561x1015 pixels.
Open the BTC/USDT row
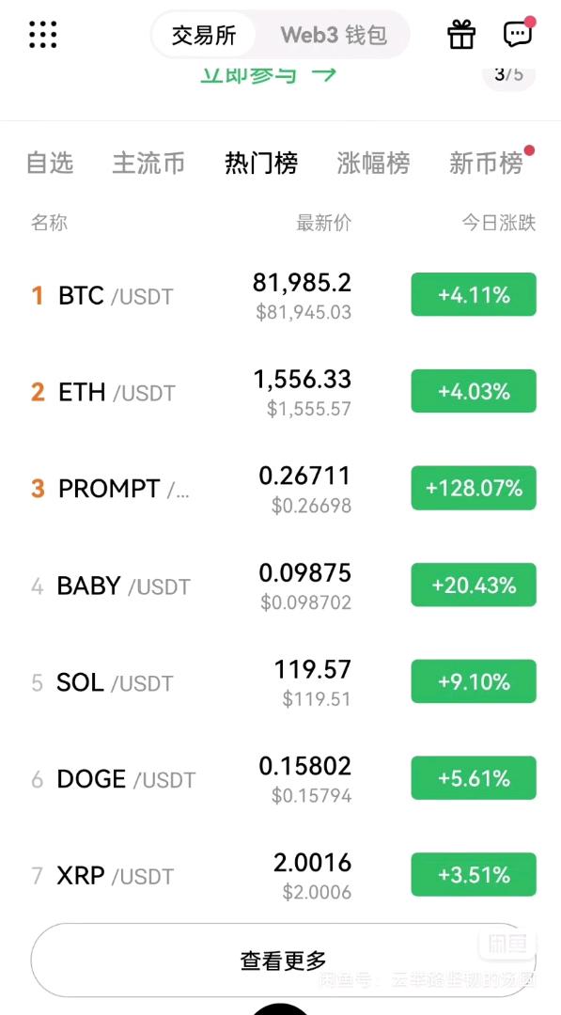[280, 296]
